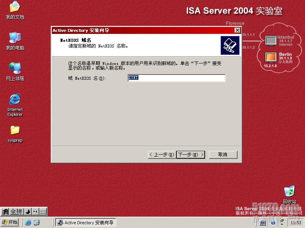Click the blue help tray icon
The image size is (305, 228).
point(273,223)
